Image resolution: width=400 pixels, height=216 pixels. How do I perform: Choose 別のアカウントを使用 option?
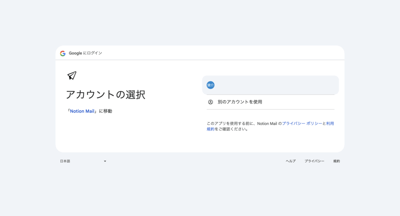[240, 102]
